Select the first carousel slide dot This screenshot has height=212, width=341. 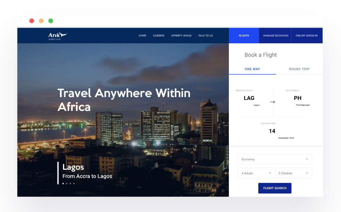coord(63,184)
